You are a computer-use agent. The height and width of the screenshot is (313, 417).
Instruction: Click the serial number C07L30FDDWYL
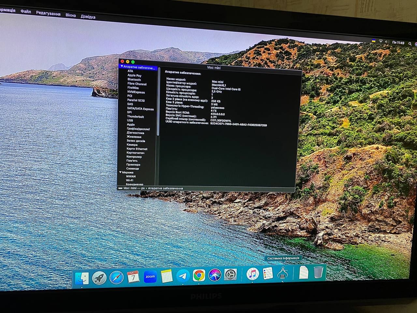(221, 121)
